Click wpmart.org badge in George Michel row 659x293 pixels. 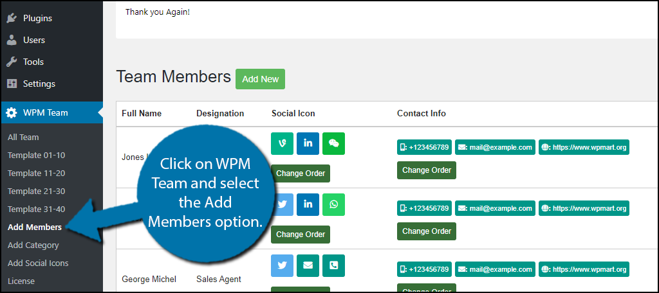pos(584,269)
